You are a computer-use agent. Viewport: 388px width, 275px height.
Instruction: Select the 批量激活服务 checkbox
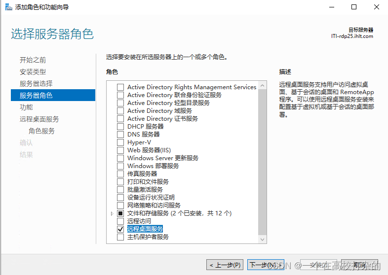click(120, 190)
